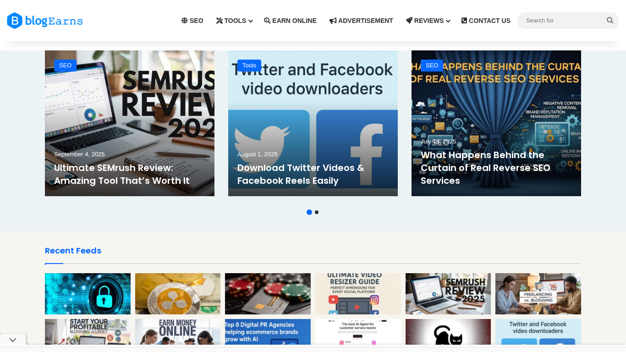Open Download Twitter Videos article link
This screenshot has height=352, width=626.
pyautogui.click(x=301, y=174)
